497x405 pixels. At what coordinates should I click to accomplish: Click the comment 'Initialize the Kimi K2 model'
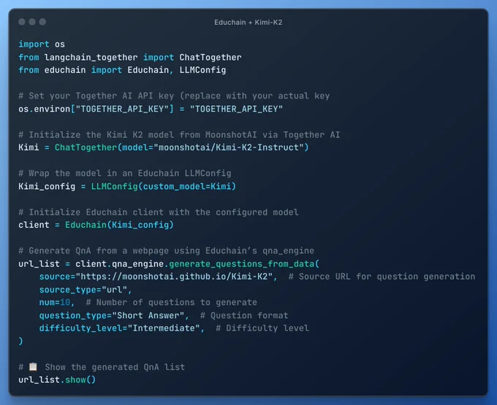(102, 135)
